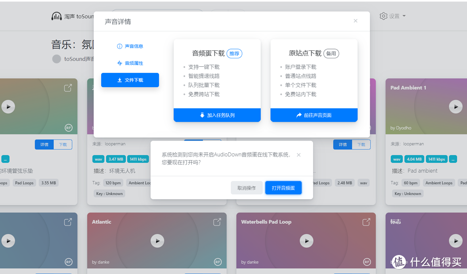Close the 声音详情 dialog
The width and height of the screenshot is (467, 274).
[355, 21]
